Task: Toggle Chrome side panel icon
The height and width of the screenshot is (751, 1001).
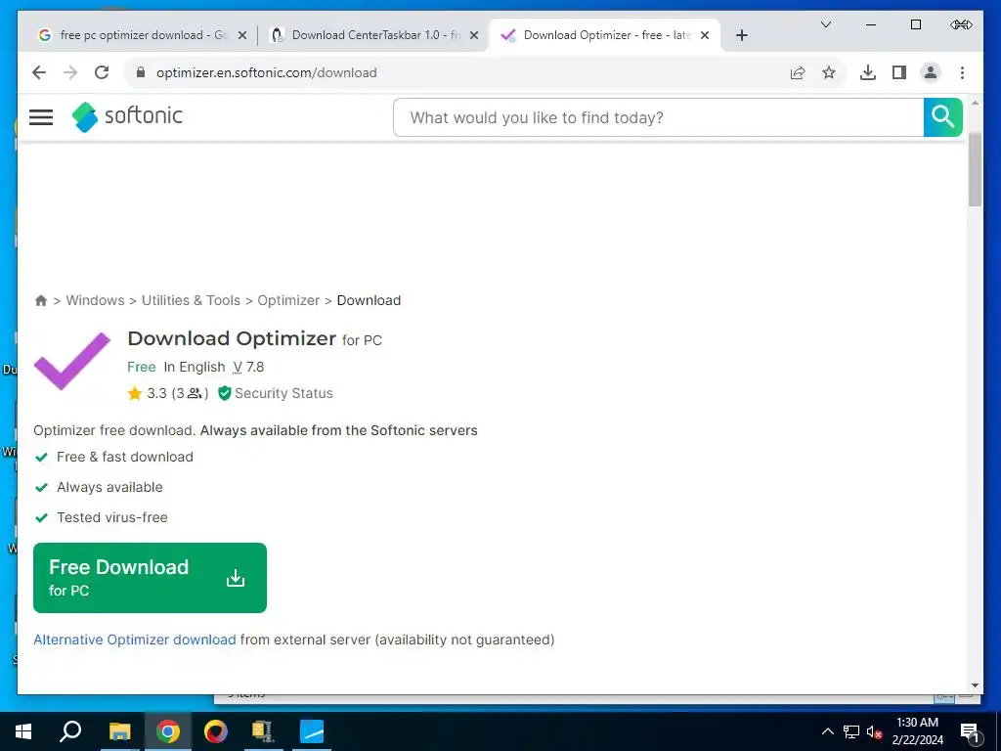Action: click(x=899, y=72)
